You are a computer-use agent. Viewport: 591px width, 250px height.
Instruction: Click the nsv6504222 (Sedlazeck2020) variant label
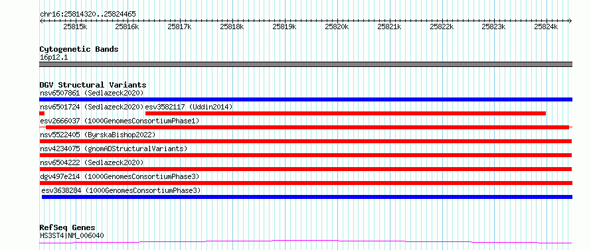92,162
